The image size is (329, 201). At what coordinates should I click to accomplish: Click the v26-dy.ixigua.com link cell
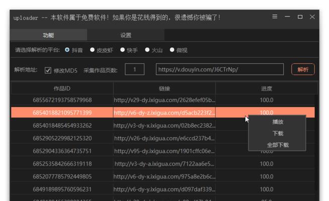click(164, 138)
